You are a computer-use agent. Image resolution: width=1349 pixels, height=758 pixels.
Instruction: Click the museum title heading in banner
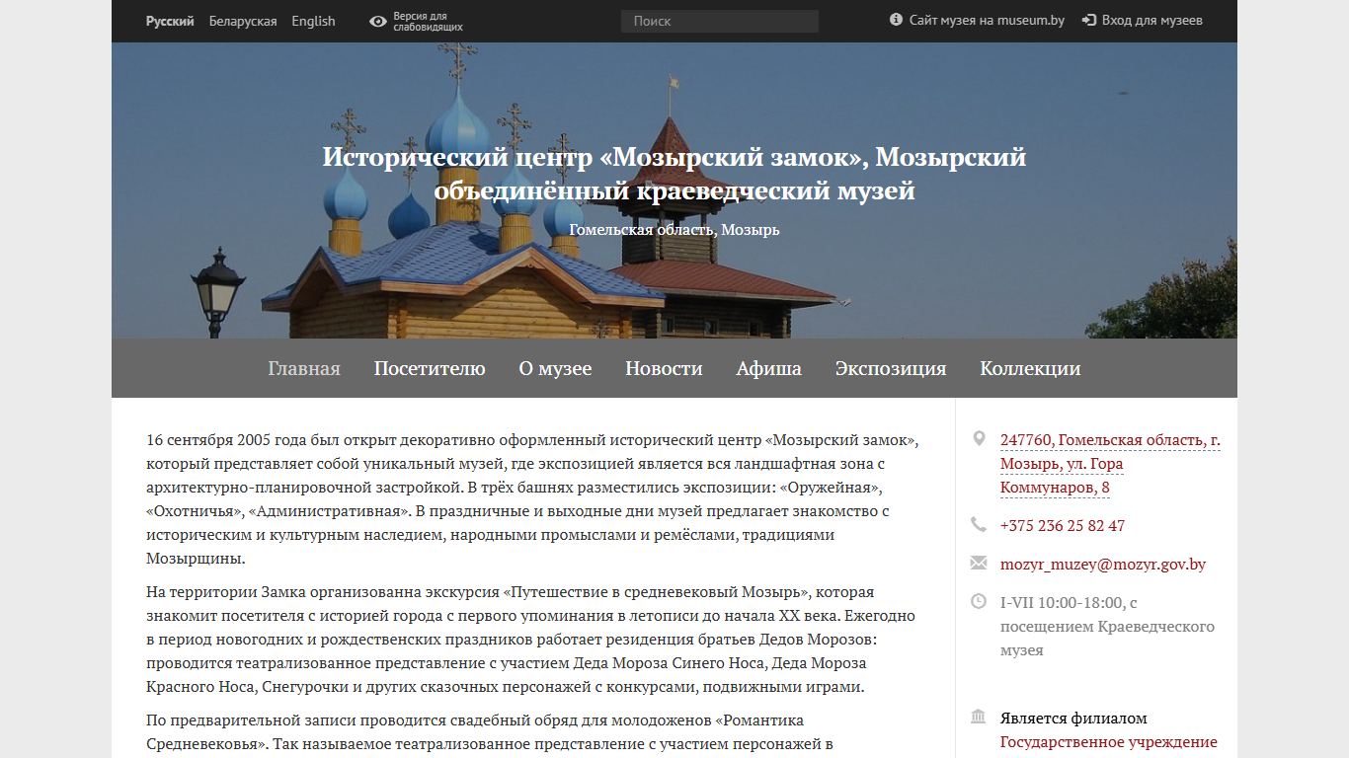tap(674, 174)
